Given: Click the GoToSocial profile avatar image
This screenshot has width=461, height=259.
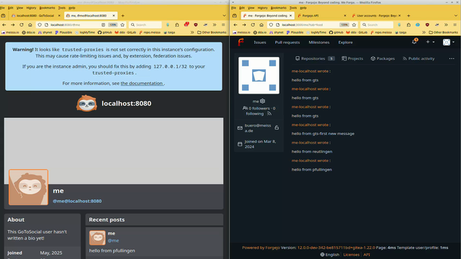Looking at the screenshot, I should [x=29, y=187].
